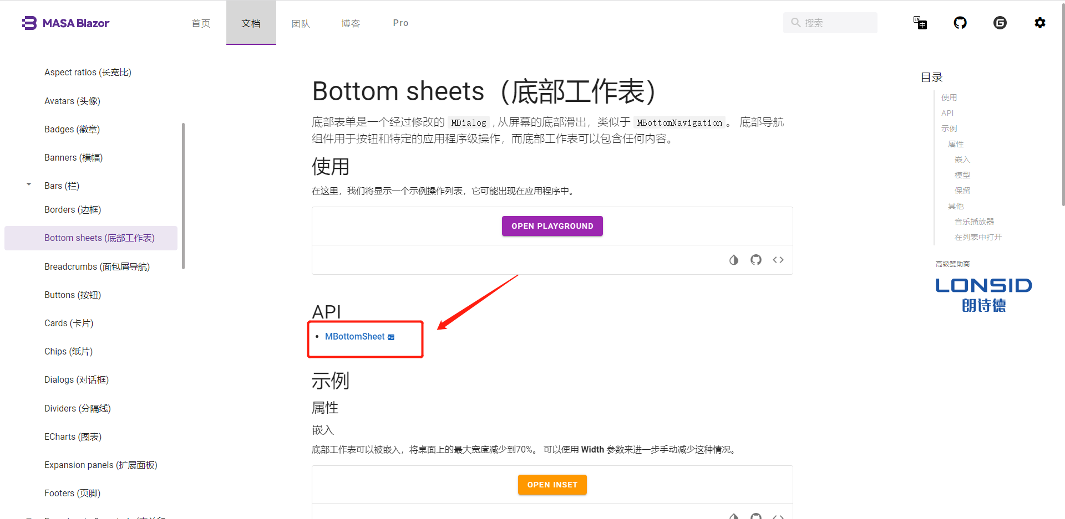Open Banners (横幅) in sidebar
This screenshot has width=1065, height=519.
pos(73,157)
